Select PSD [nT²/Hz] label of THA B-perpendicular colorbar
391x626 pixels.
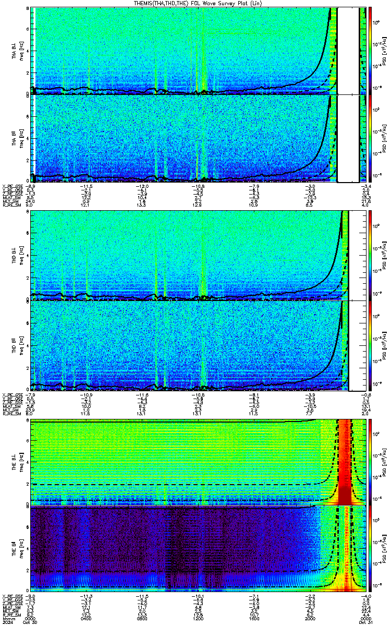[384, 51]
